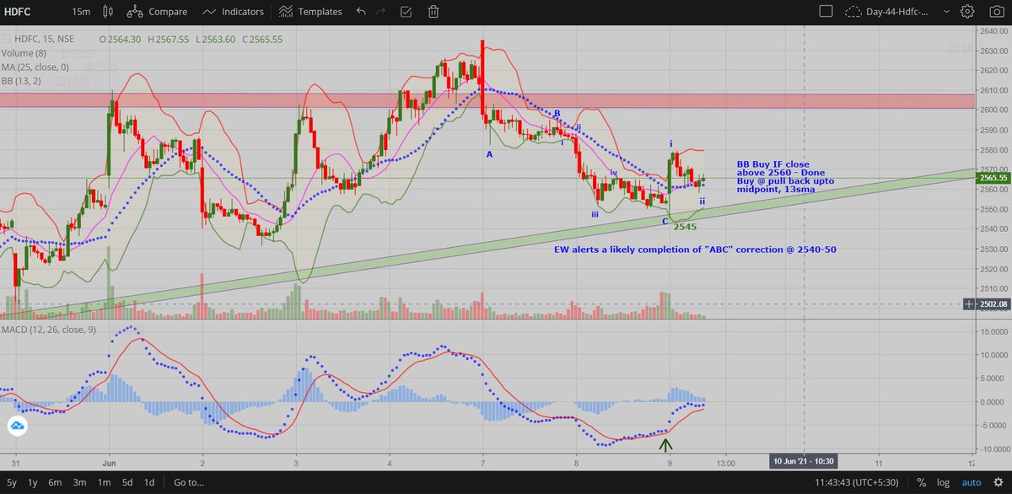Collapse the HDFC legend toggle box
This screenshot has height=494, width=1012.
pyautogui.click(x=7, y=40)
